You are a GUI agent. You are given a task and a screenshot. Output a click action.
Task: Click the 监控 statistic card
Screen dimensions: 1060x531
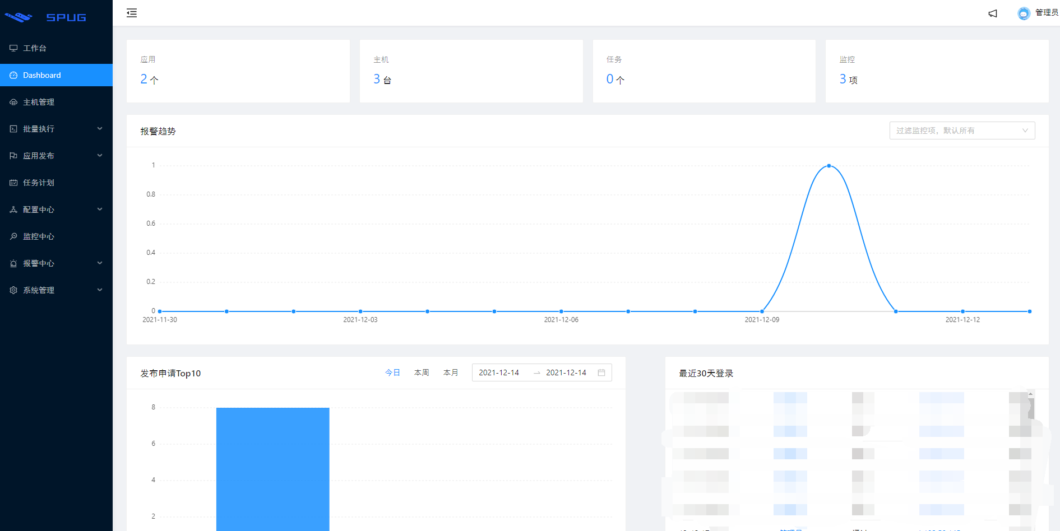937,71
